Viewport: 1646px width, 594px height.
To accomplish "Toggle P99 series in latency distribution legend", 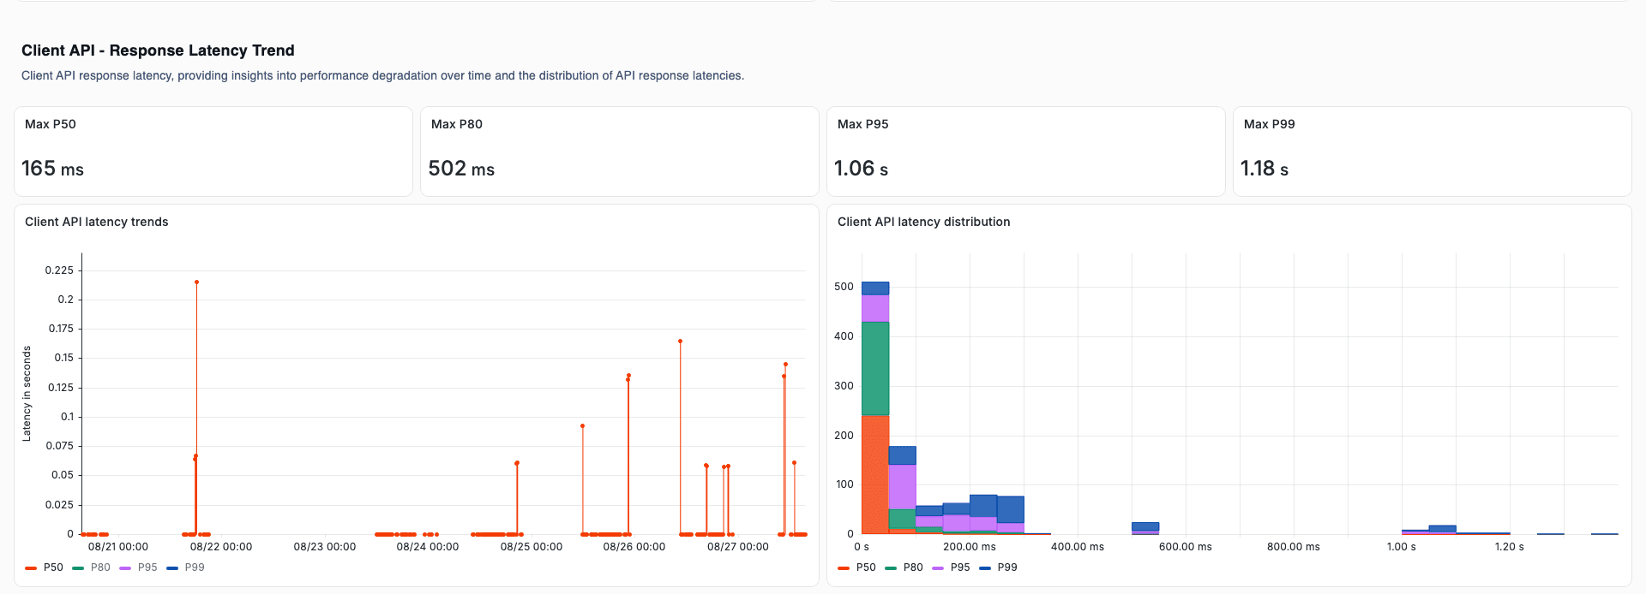I will 999,567.
